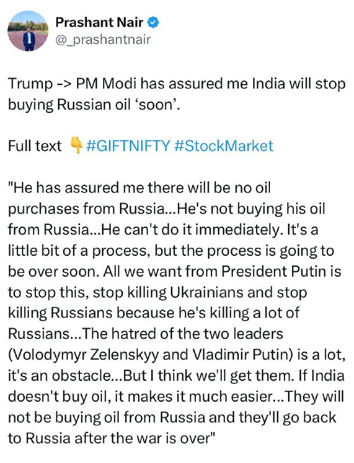Screen dimensions: 354x463
Task: Open Prashant Nair's profile picture
Action: [27, 32]
